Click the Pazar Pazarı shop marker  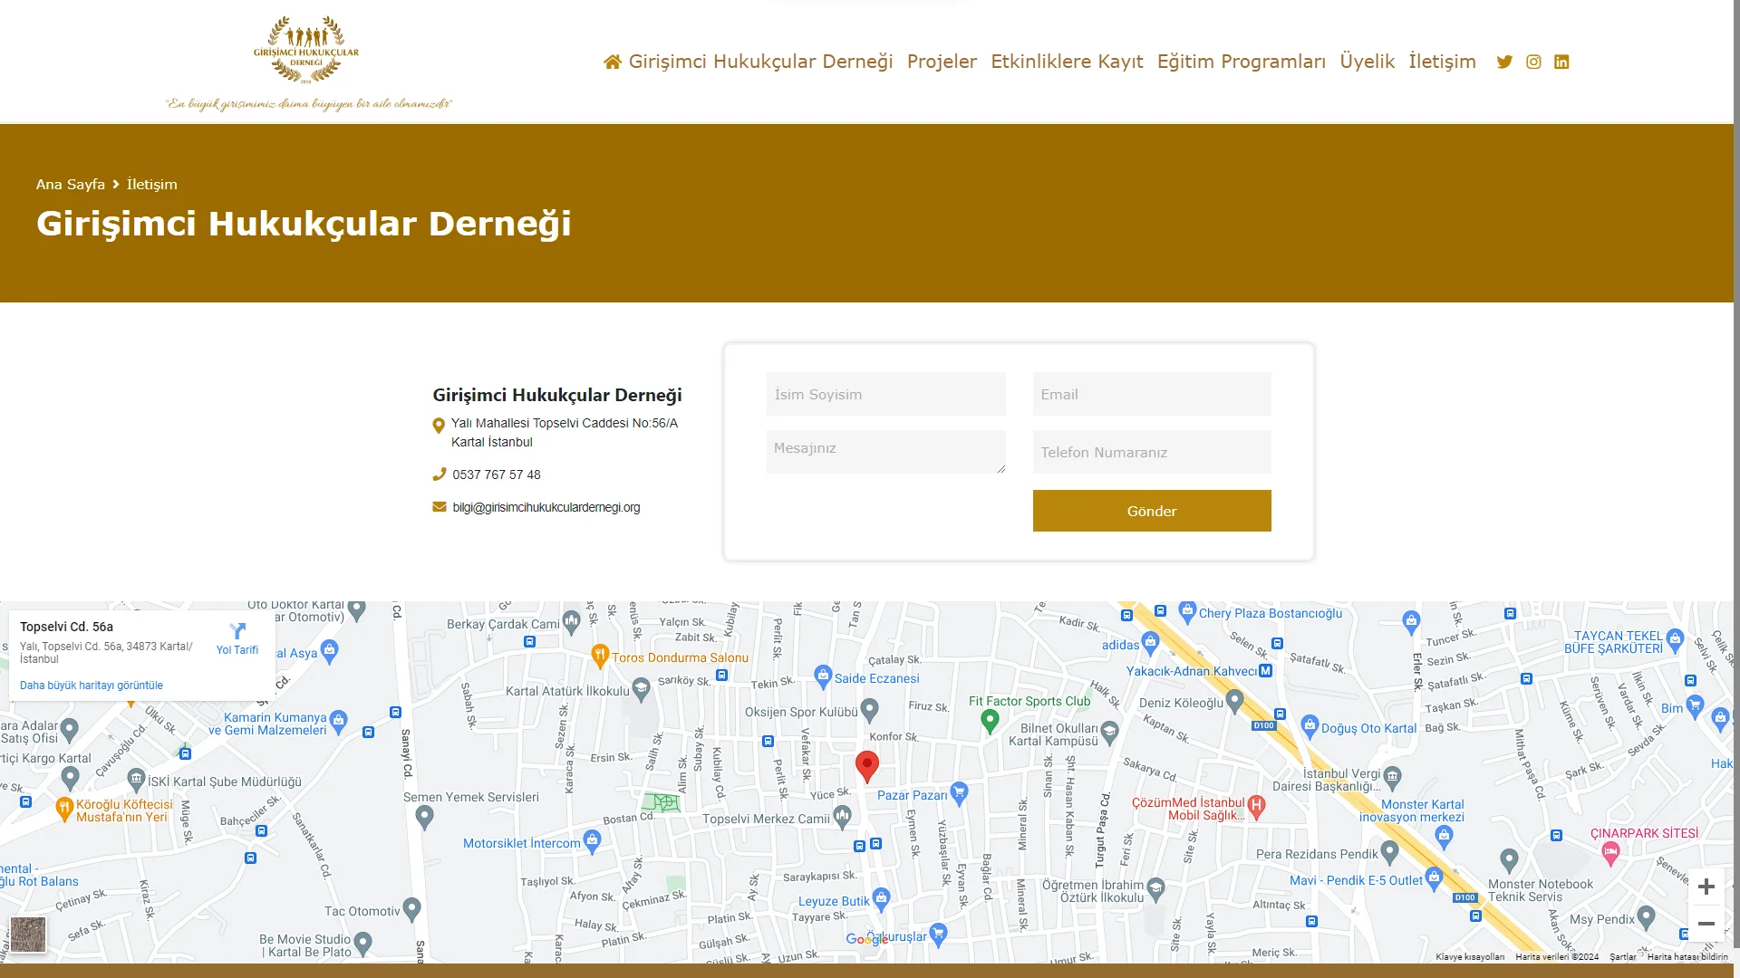click(x=959, y=792)
